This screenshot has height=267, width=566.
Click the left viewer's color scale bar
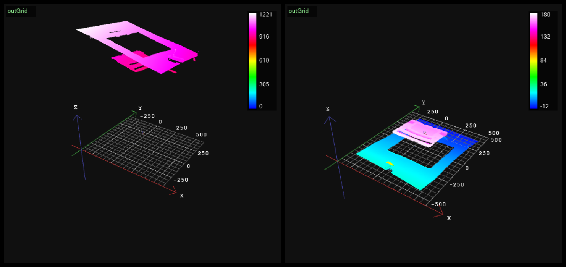tap(252, 61)
